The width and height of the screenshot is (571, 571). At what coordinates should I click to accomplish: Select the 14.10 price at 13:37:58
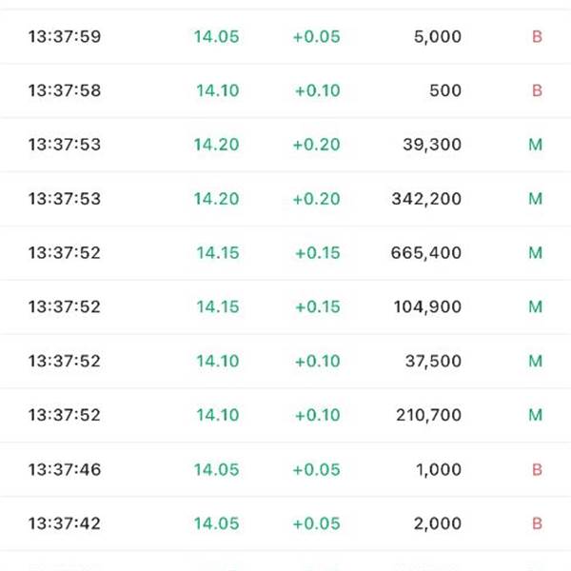point(218,90)
